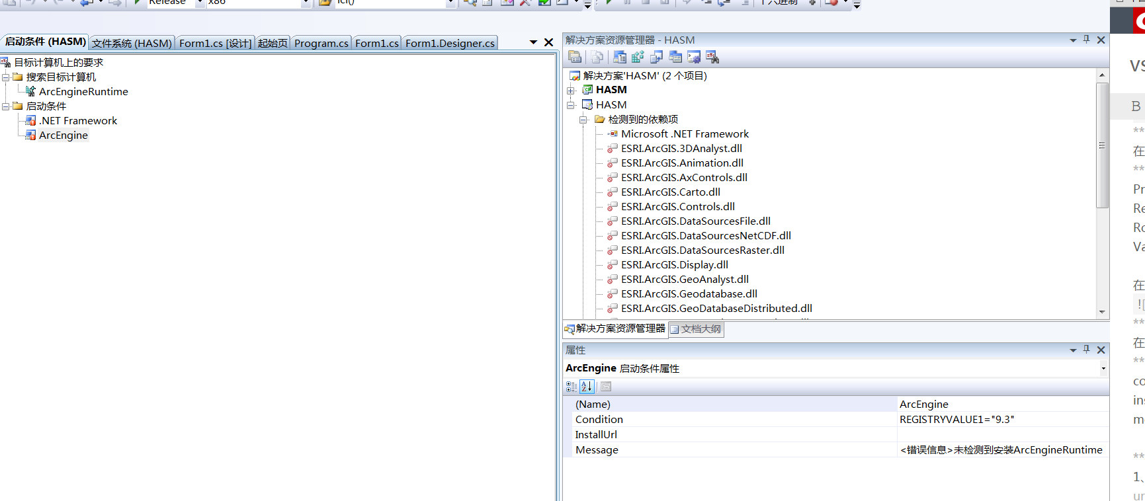Click the Solution Explorer scrollbar thumb
The image size is (1145, 501).
point(1102,145)
